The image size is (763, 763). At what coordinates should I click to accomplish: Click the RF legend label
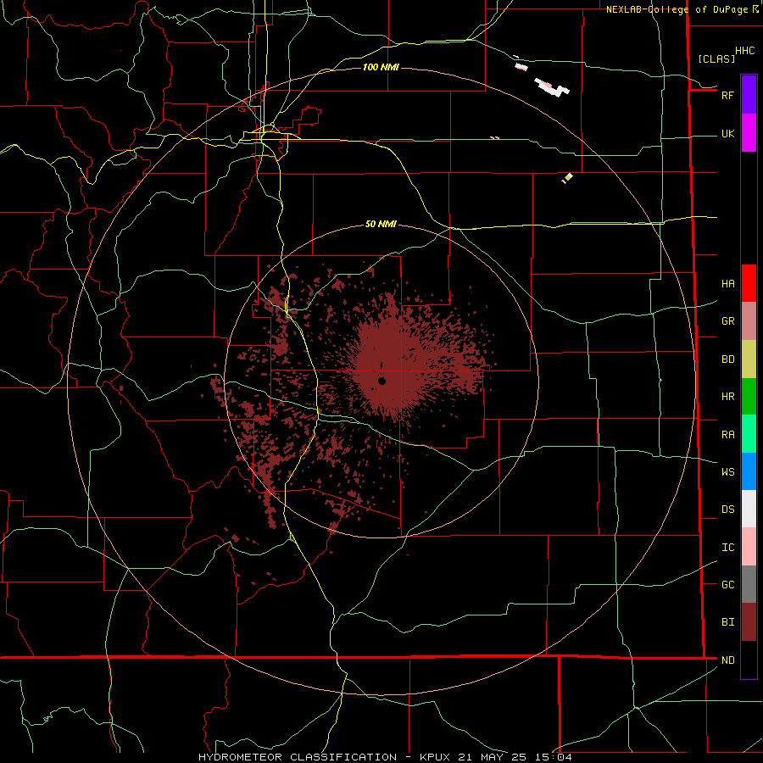pos(727,95)
